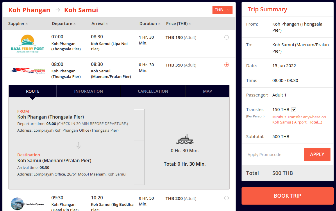Select the Haadrin Queen 09:30 trip

(226, 198)
